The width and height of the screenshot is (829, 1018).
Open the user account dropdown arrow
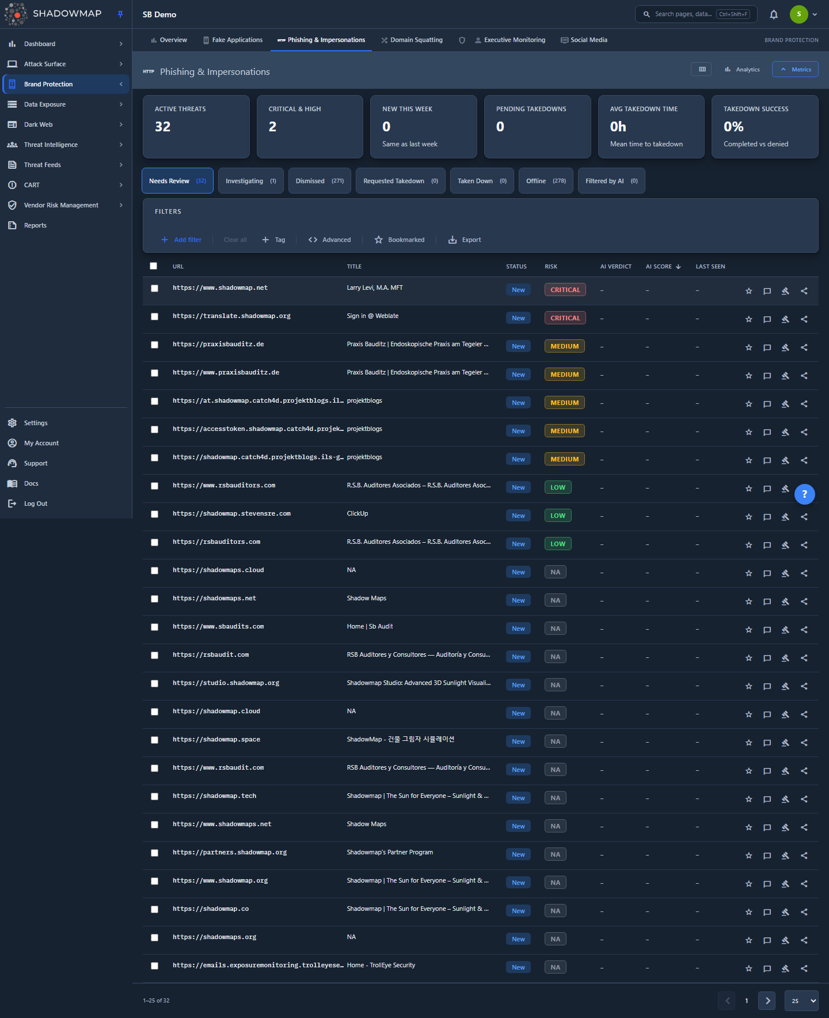click(x=815, y=14)
